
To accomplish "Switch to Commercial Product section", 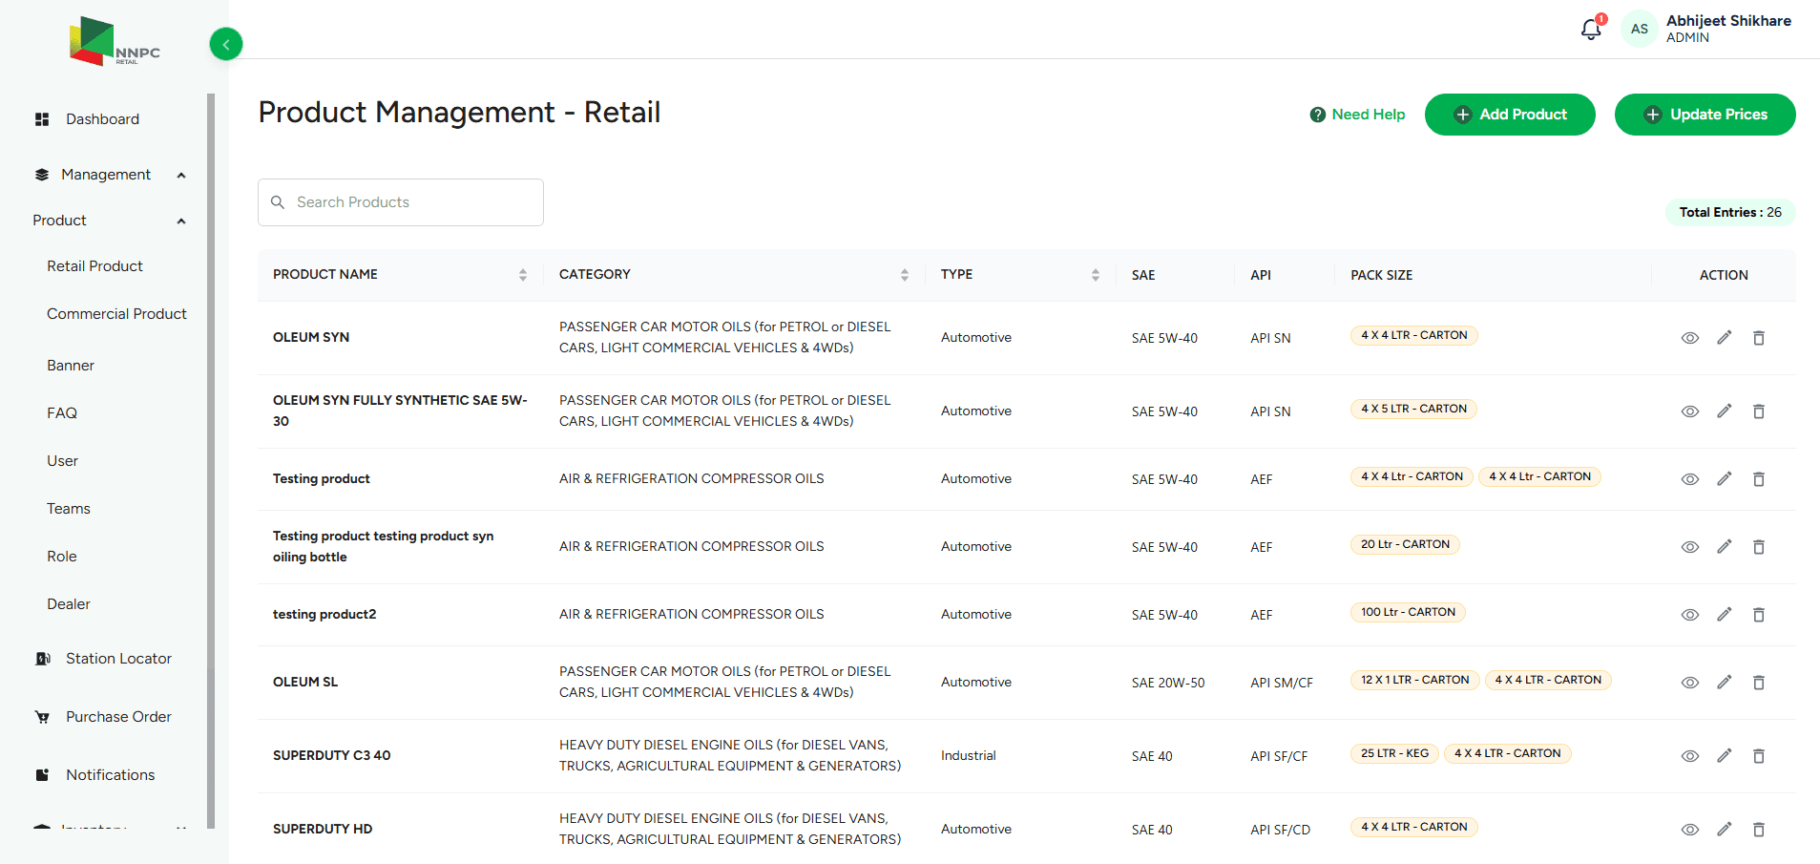I will coord(116,313).
